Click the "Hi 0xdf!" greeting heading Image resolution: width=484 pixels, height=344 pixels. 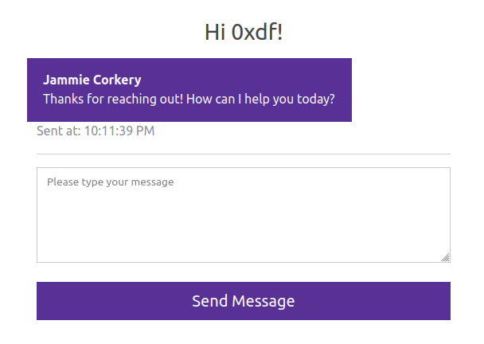click(x=244, y=32)
